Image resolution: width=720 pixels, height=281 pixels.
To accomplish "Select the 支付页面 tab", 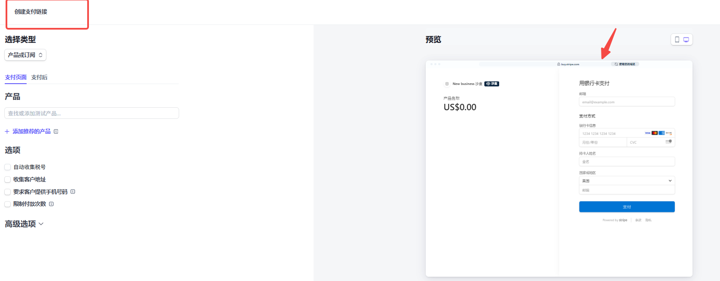I will coord(15,77).
